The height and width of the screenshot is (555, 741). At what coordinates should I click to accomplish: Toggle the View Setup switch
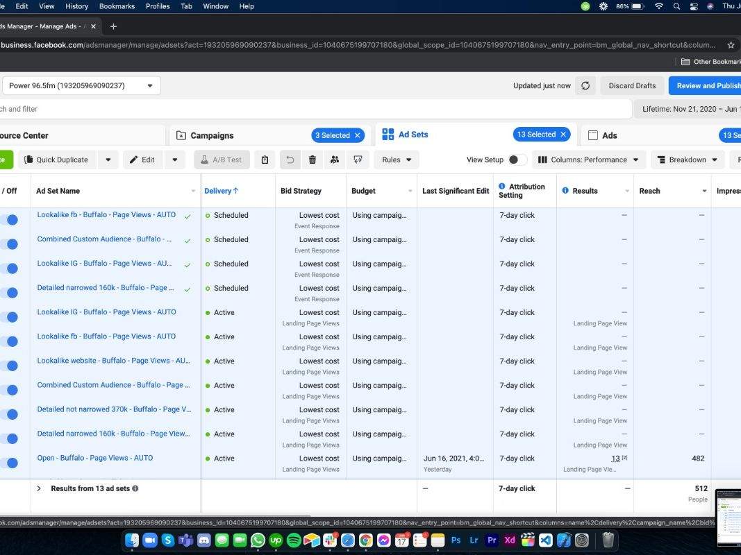pyautogui.click(x=517, y=160)
